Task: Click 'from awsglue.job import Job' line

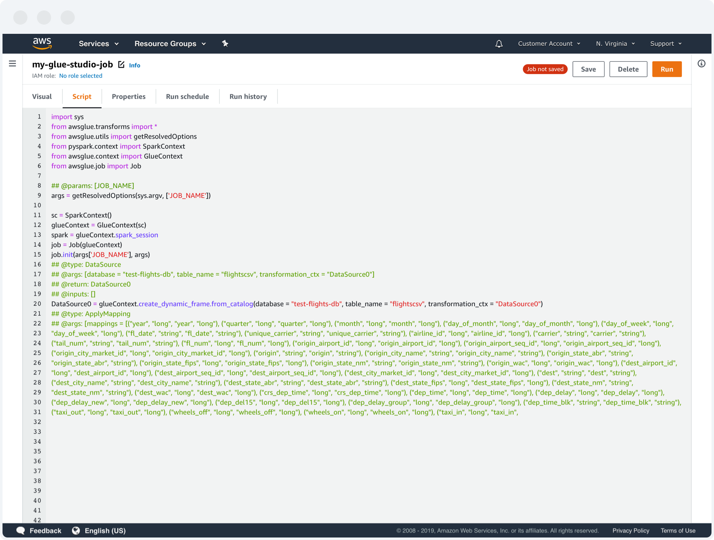Action: click(x=96, y=166)
